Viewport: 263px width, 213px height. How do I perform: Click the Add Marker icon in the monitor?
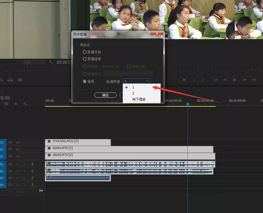pyautogui.click(x=184, y=80)
